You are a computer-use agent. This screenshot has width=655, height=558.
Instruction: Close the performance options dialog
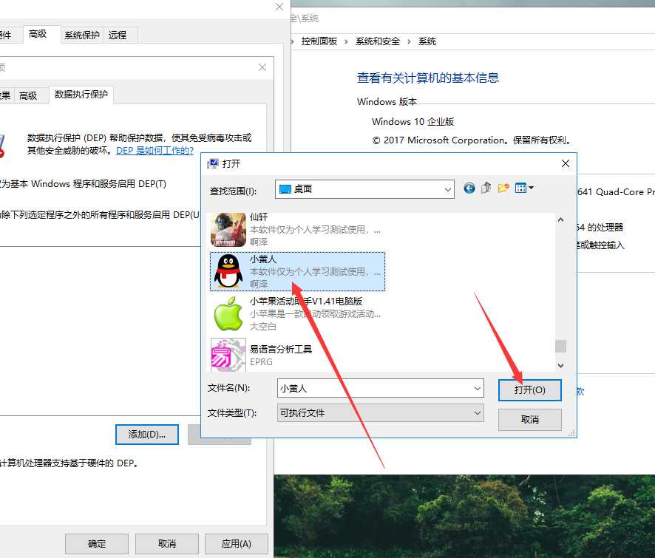[x=262, y=67]
